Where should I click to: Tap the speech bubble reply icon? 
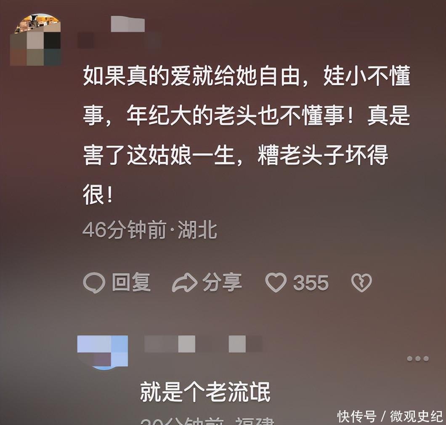[x=94, y=283]
